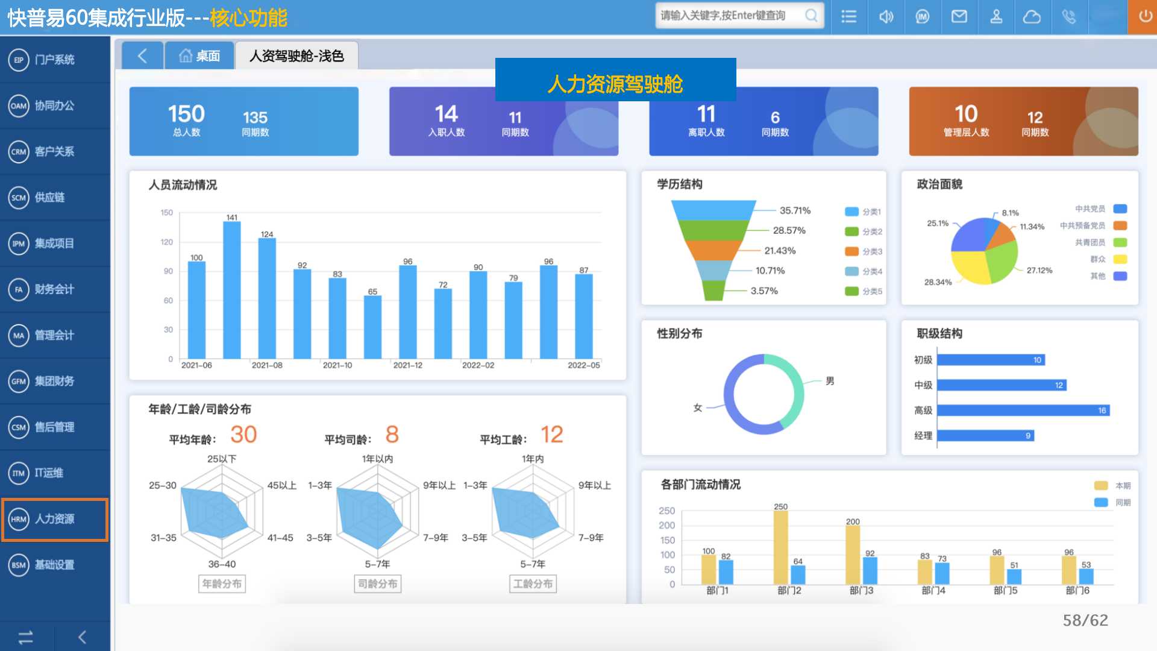Screen dimensions: 1157x651
Task: Click the list menu icon in top toolbar
Action: pyautogui.click(x=848, y=17)
